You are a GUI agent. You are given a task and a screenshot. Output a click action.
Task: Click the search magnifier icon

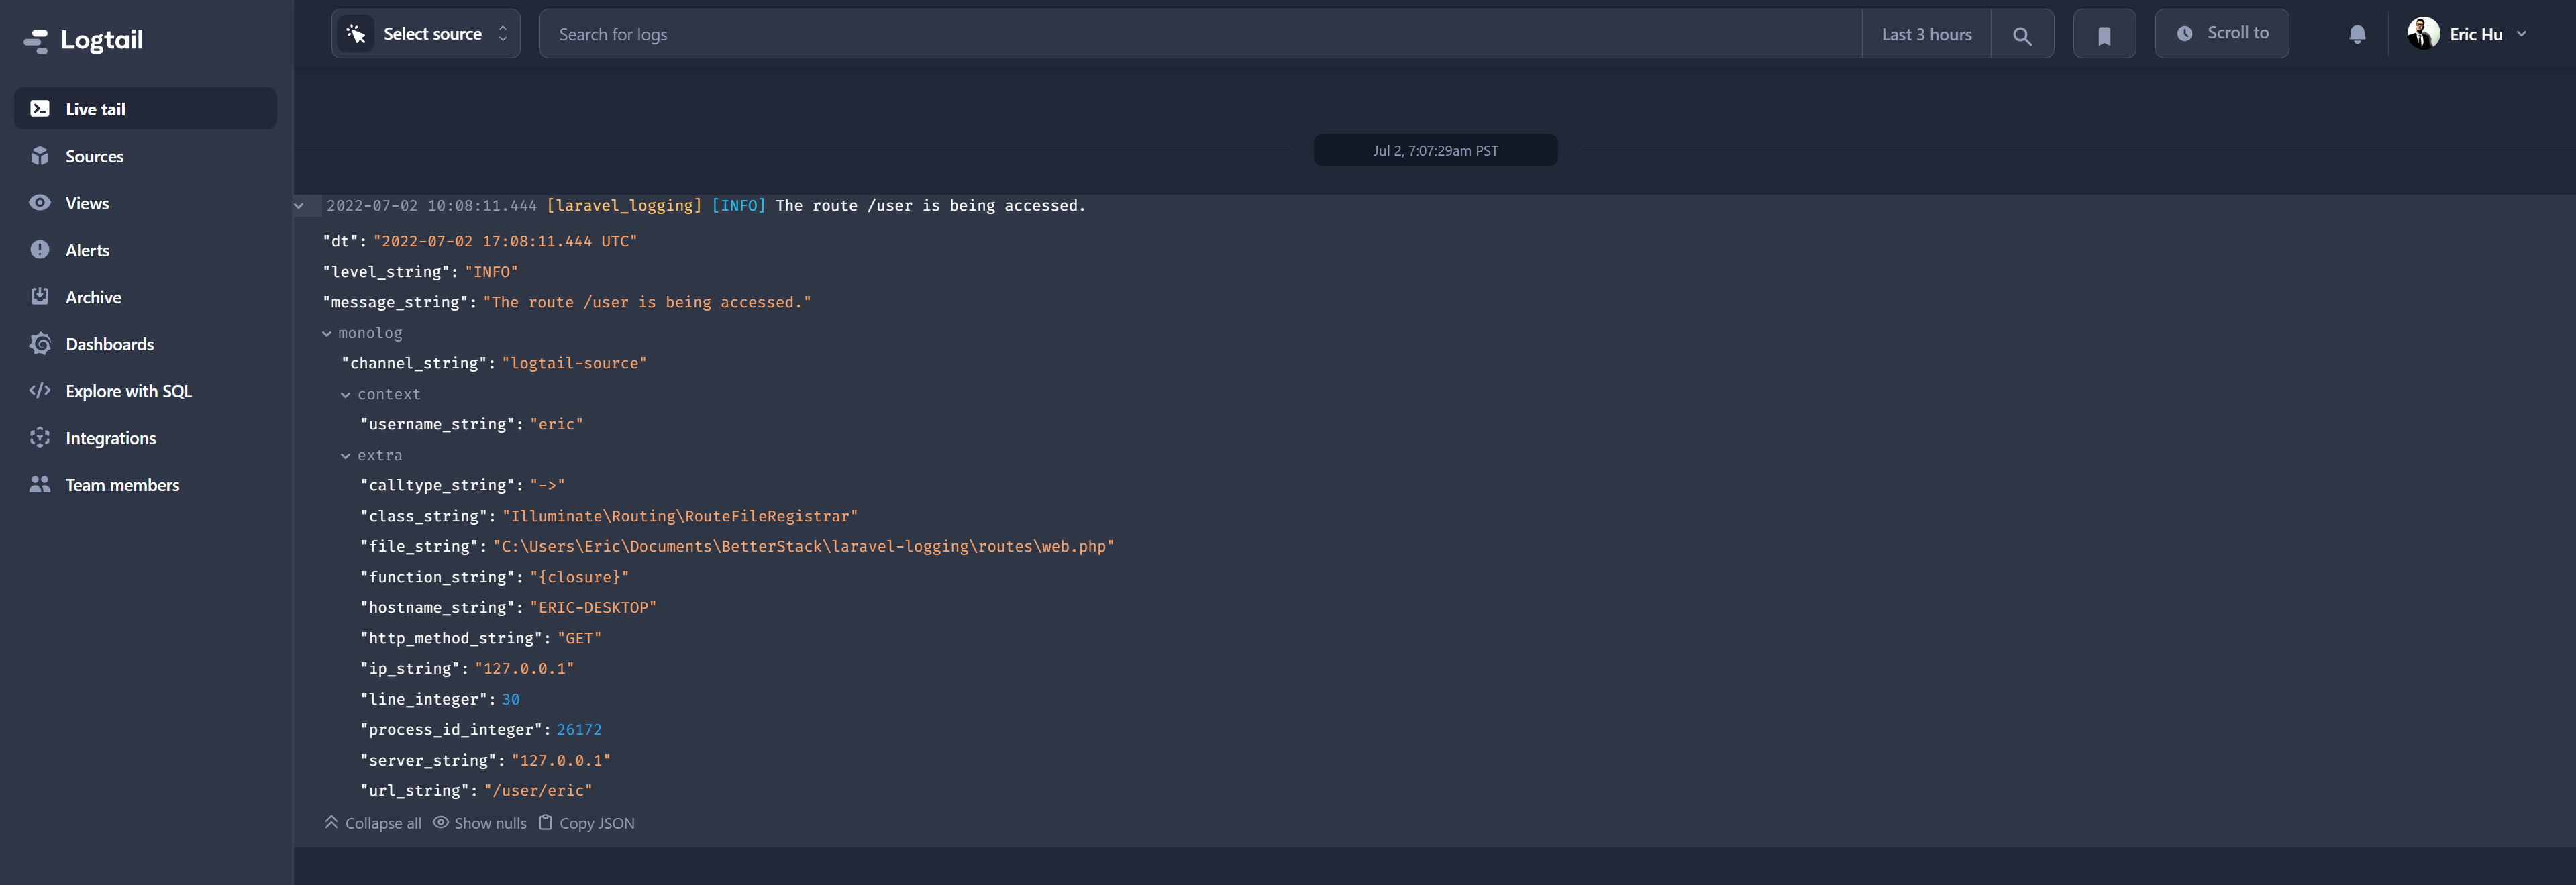click(x=2021, y=35)
